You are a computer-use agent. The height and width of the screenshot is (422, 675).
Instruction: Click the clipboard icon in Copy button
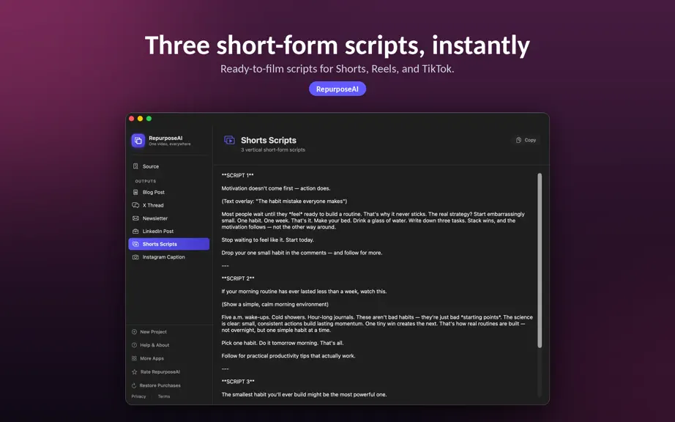pos(519,140)
